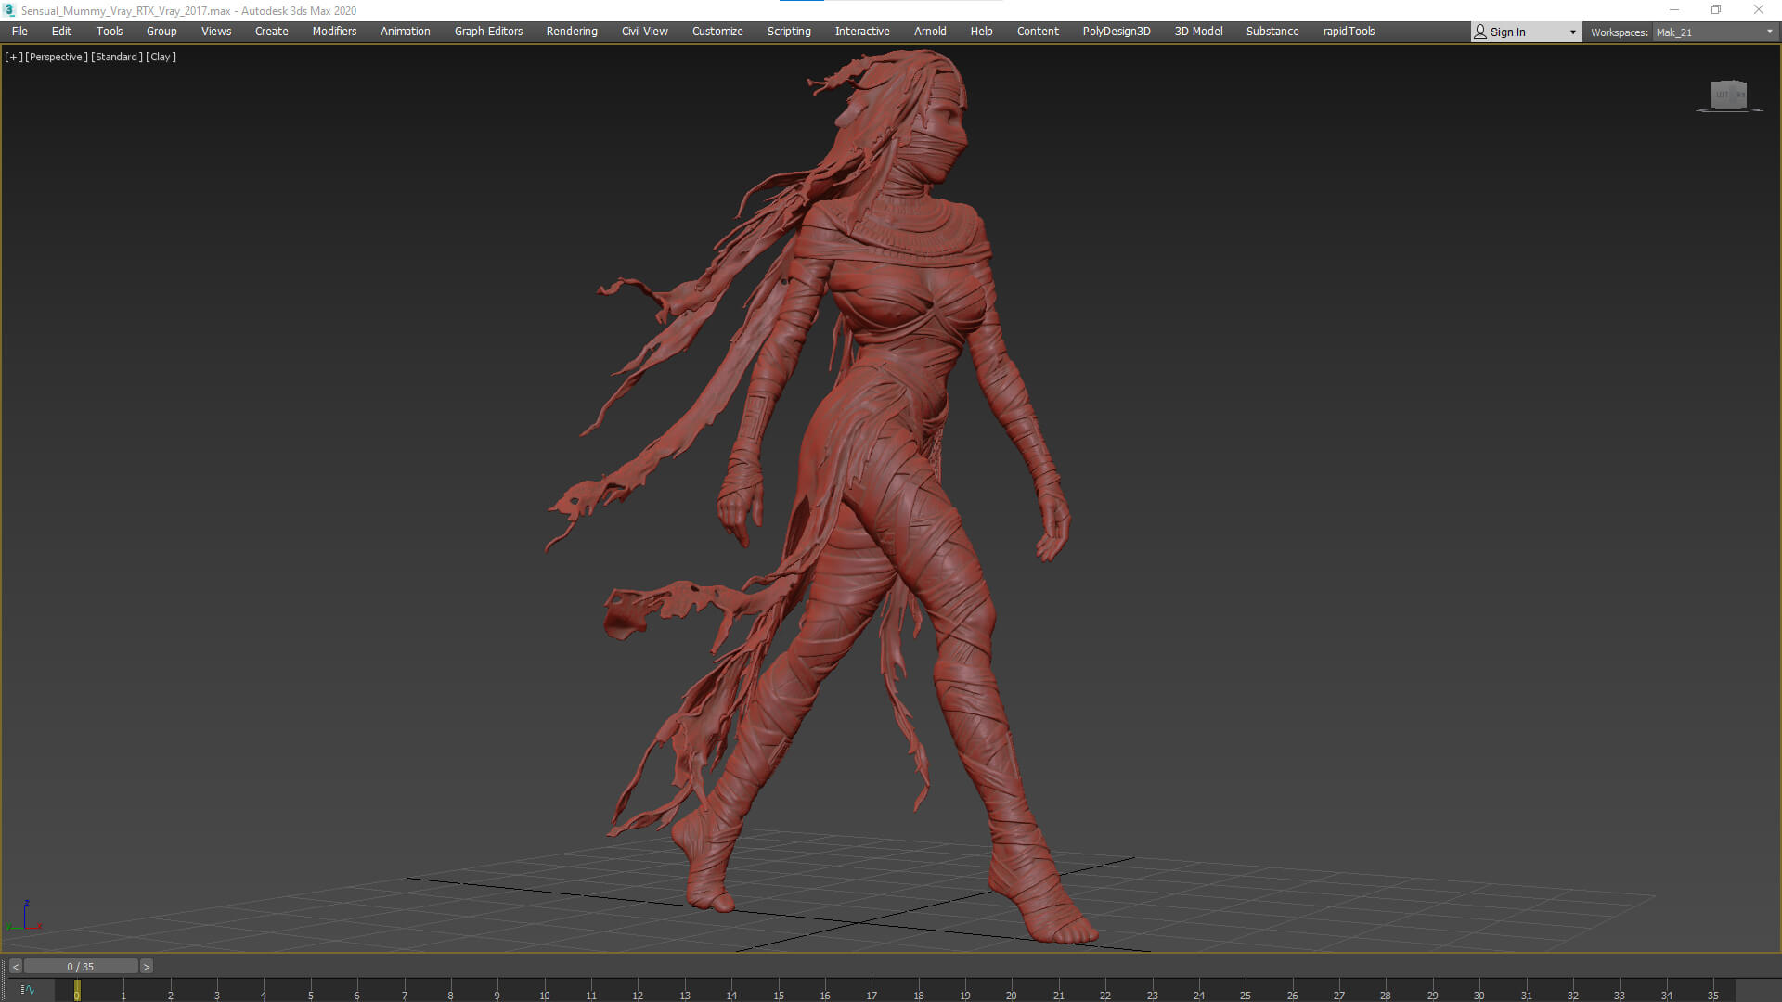This screenshot has height=1002, width=1782.
Task: Open the Help menu
Action: tap(982, 32)
